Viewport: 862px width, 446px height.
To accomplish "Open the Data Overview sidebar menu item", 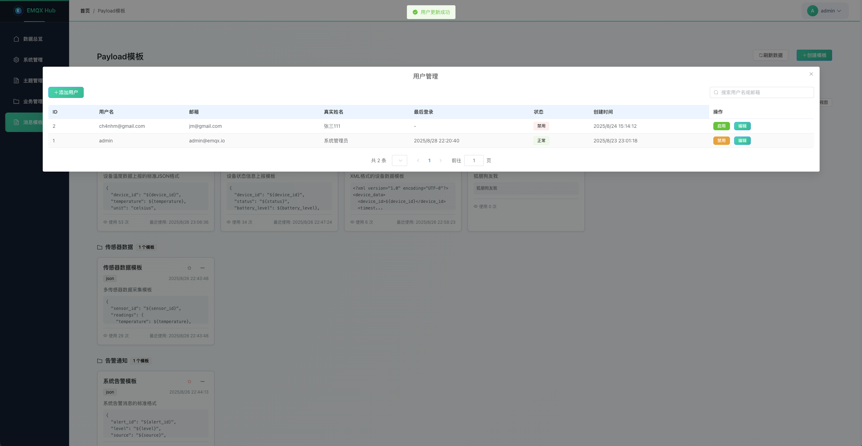I will pyautogui.click(x=33, y=39).
